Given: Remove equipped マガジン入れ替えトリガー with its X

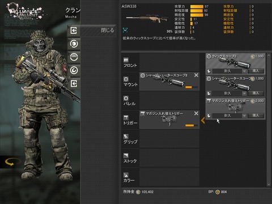Looking at the screenshot, I should pyautogui.click(x=196, y=113).
